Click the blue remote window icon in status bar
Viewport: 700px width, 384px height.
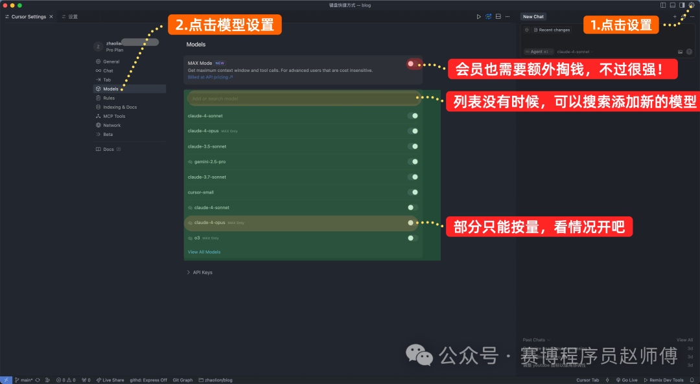point(6,380)
